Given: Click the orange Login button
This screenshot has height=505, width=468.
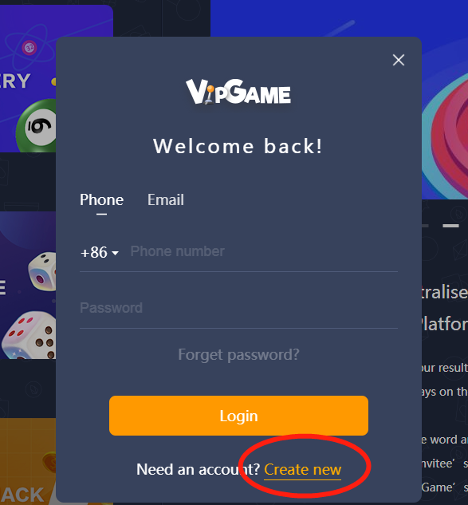Looking at the screenshot, I should 238,416.
